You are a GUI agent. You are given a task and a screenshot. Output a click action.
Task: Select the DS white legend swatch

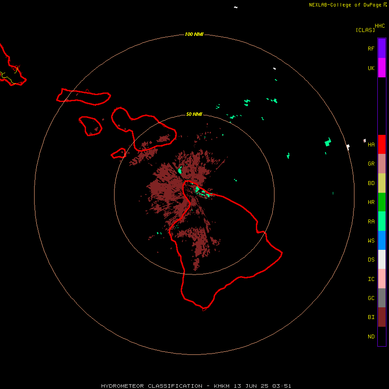(382, 259)
